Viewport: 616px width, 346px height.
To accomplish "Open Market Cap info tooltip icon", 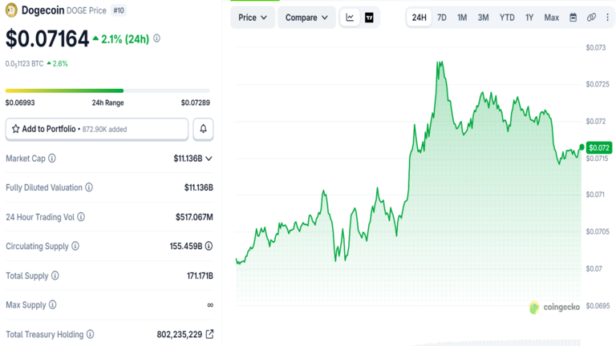I will [52, 158].
